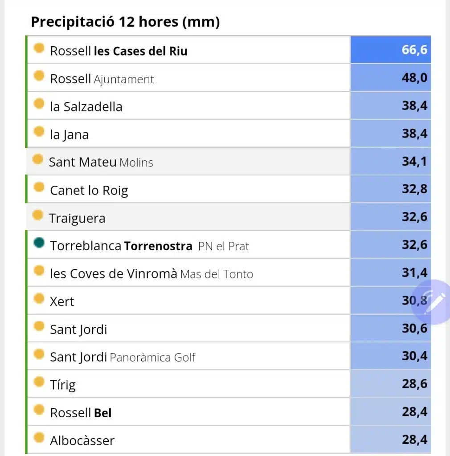Image resolution: width=450 pixels, height=456 pixels.
Task: Open Sant Jordi Panoràmica Golf station
Action: (x=188, y=356)
